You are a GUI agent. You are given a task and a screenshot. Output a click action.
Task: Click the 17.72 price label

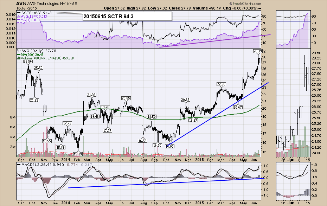67,123
